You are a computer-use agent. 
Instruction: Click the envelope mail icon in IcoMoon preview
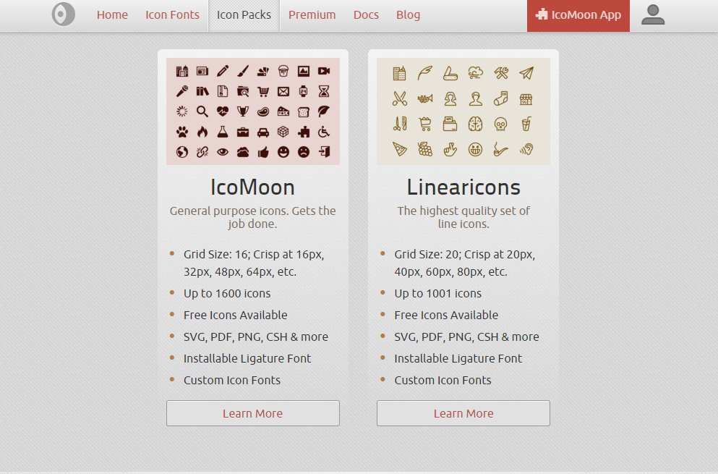(x=283, y=91)
